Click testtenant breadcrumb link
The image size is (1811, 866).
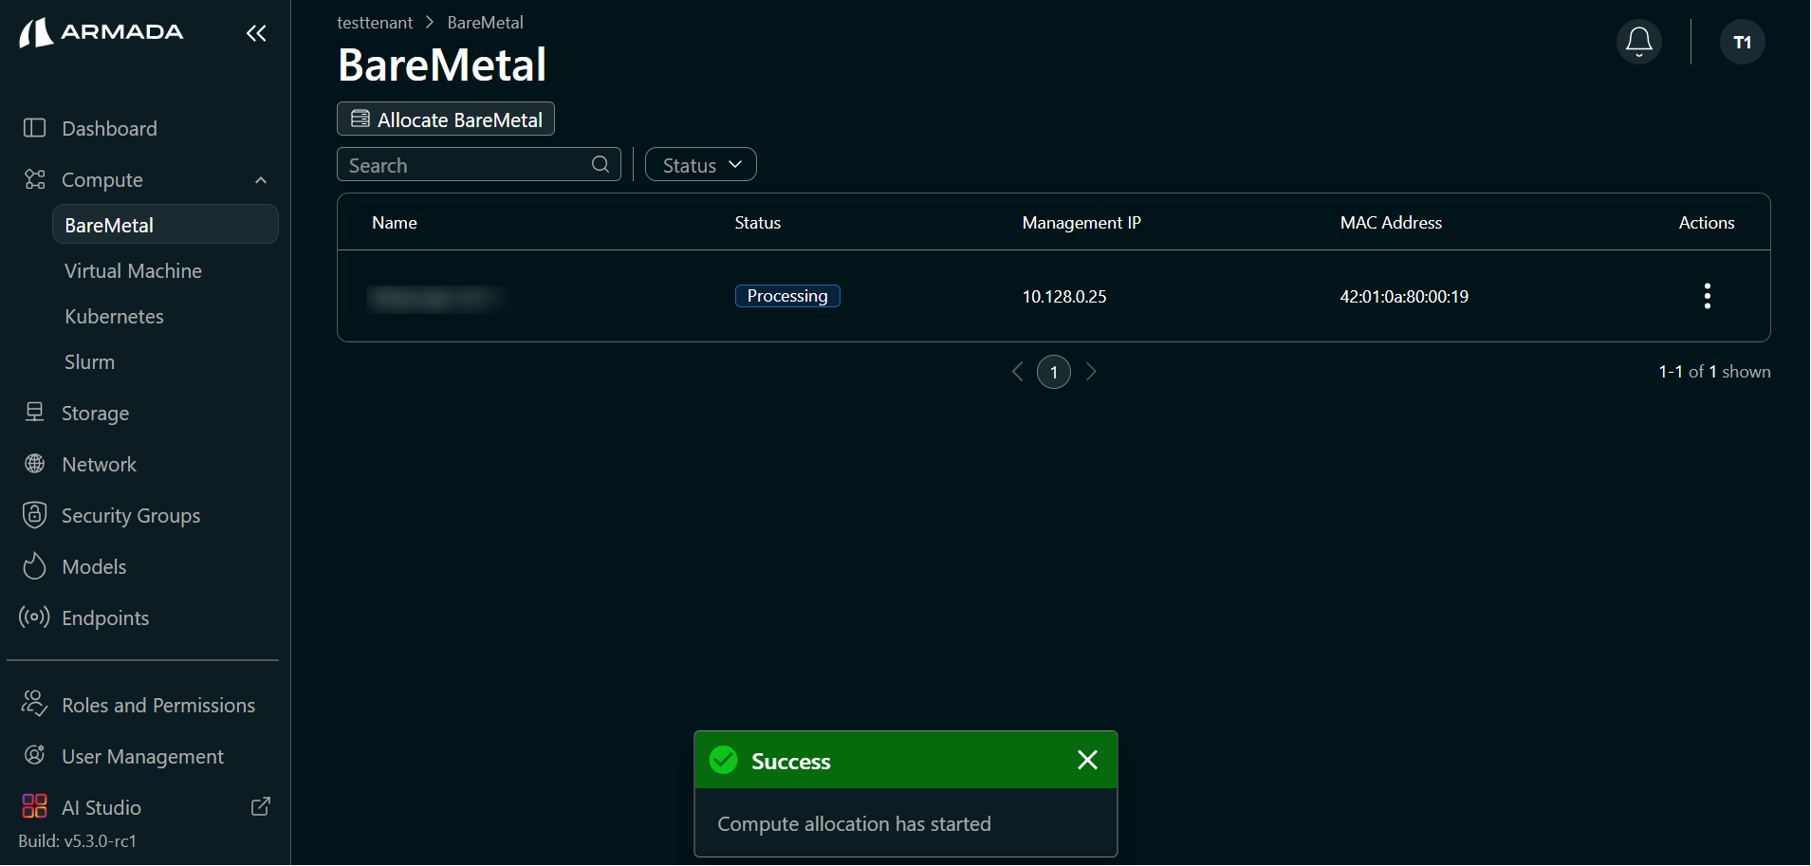[x=375, y=23]
